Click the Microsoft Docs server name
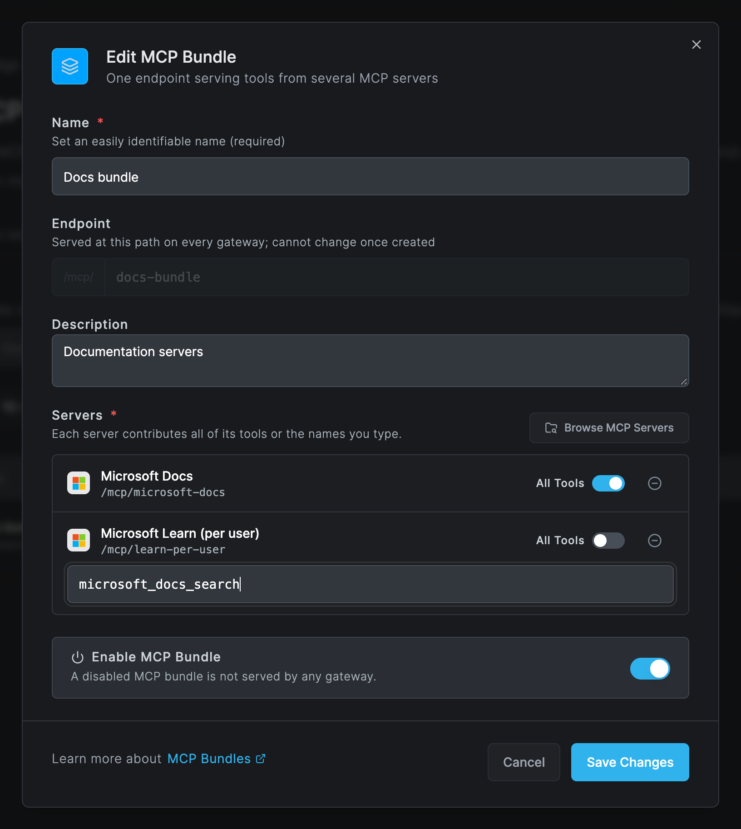Image resolution: width=741 pixels, height=829 pixels. click(147, 476)
